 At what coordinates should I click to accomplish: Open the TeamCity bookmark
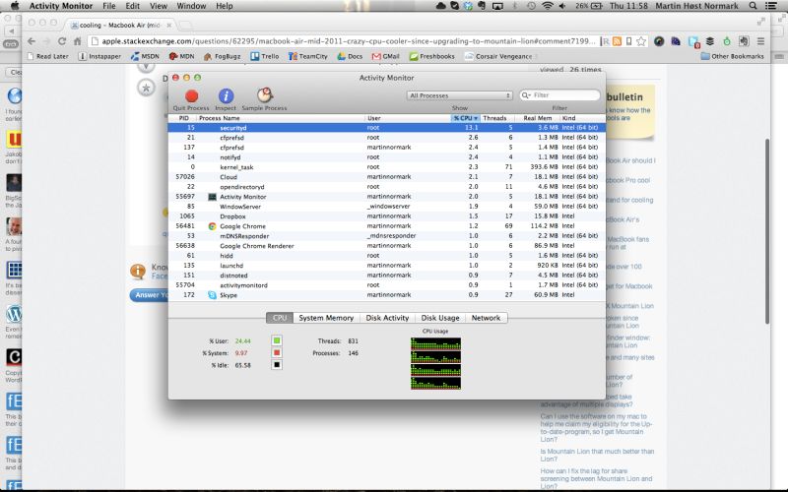pyautogui.click(x=307, y=56)
